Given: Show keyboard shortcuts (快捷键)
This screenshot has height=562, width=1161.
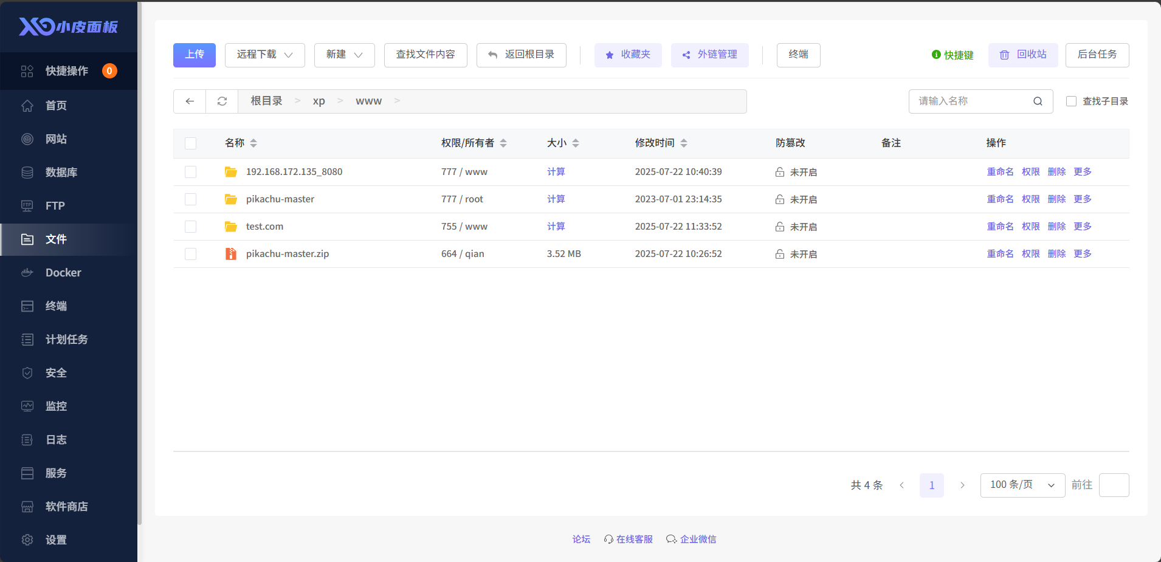Looking at the screenshot, I should 953,55.
